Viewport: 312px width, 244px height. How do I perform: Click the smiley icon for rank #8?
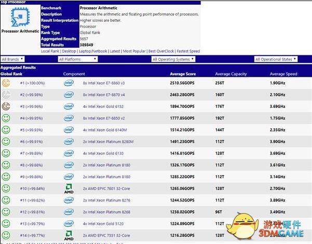coord(6,165)
